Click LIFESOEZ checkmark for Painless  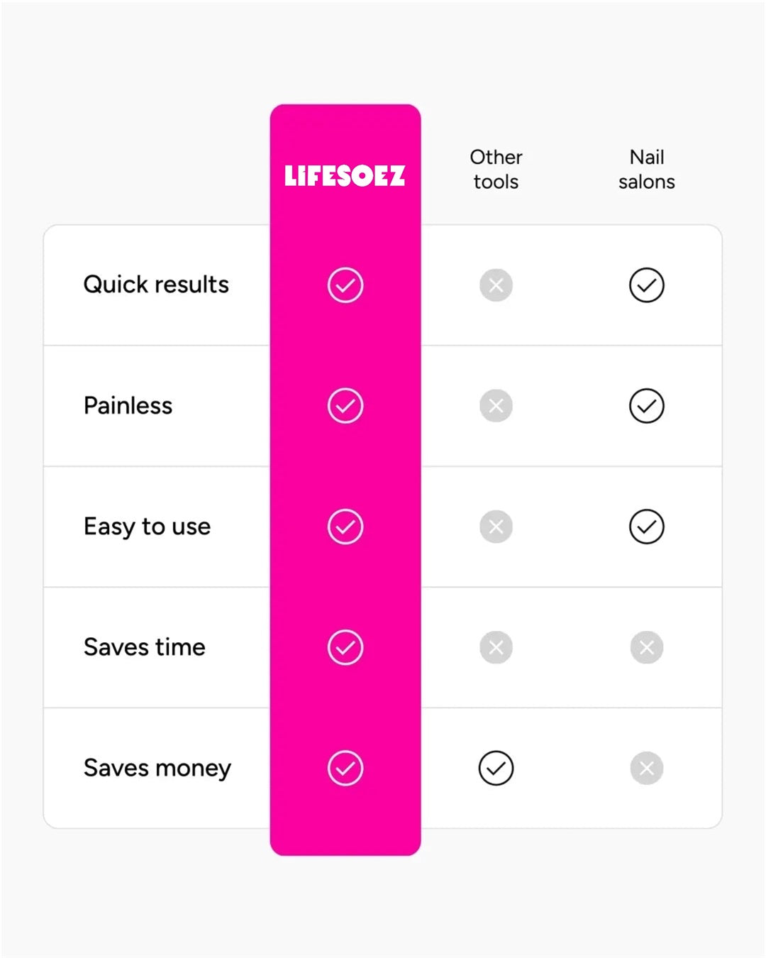point(345,406)
